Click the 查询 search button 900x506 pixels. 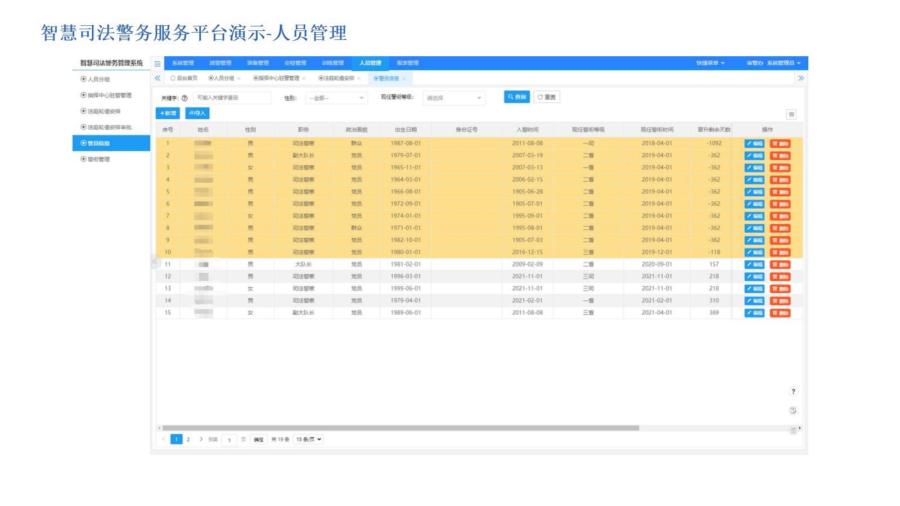(x=516, y=97)
